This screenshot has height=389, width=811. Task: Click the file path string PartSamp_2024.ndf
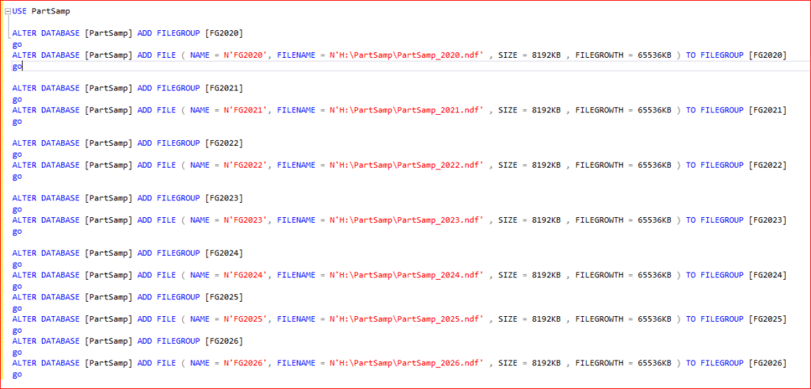tap(406, 275)
